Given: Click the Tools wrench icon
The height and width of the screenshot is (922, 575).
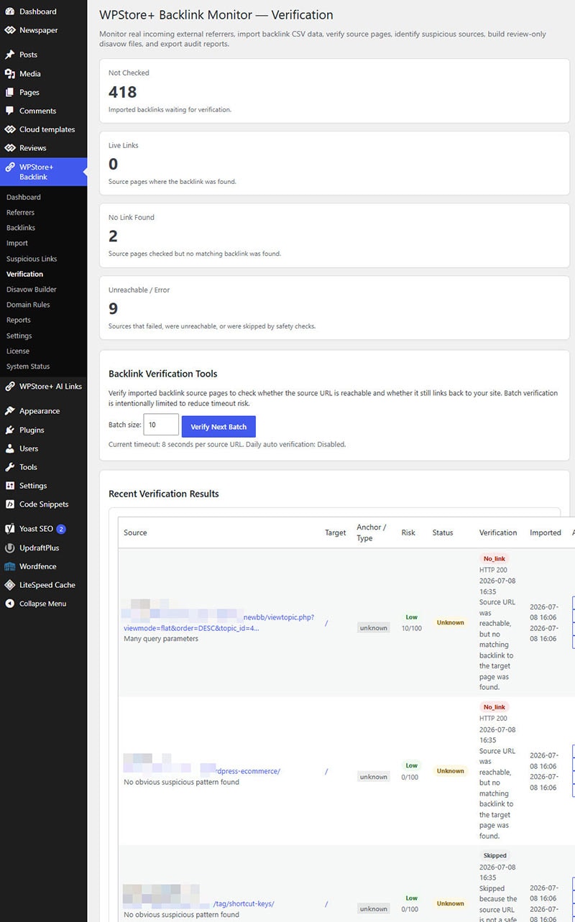Looking at the screenshot, I should 10,467.
